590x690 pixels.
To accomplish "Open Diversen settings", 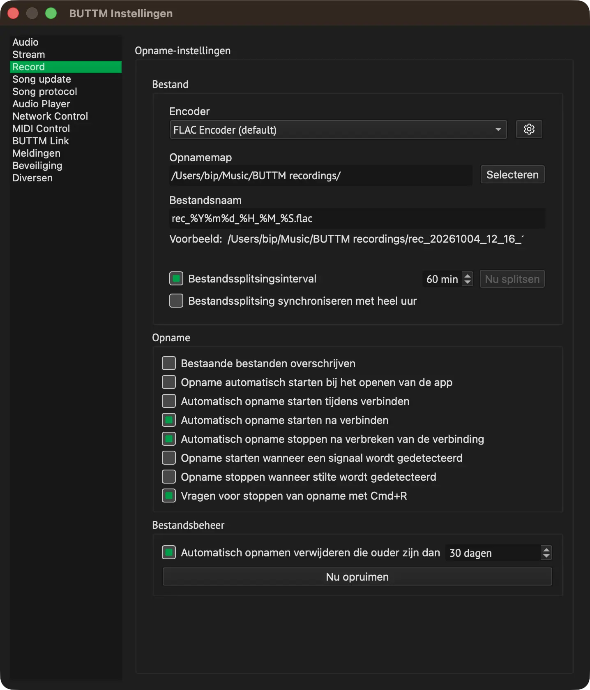I will pos(66,178).
